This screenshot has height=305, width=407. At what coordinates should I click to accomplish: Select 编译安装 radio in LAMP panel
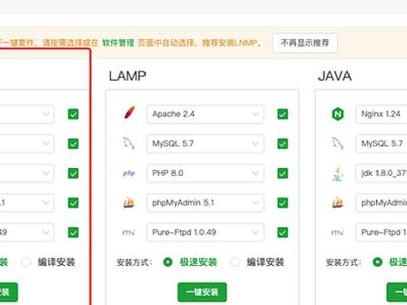tap(235, 262)
